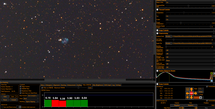The width and height of the screenshot is (215, 109).
Task: Save the histogram stretch with disk icon
Action: coord(212,81)
